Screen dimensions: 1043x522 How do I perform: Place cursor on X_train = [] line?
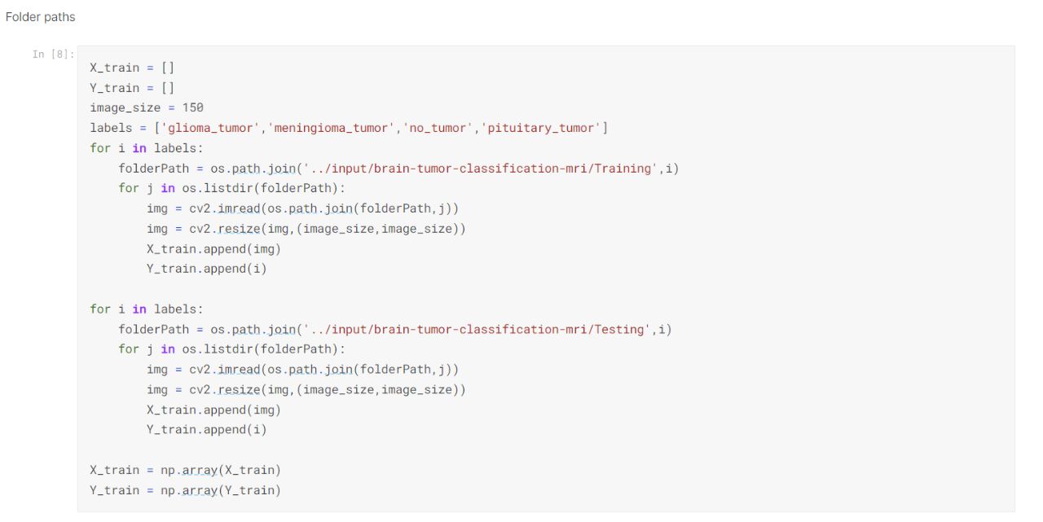132,68
